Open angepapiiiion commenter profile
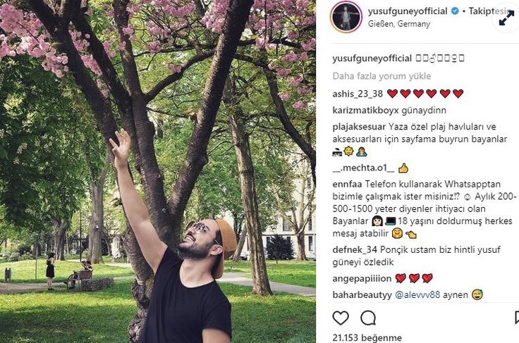Image resolution: width=519 pixels, height=343 pixels. [362, 279]
